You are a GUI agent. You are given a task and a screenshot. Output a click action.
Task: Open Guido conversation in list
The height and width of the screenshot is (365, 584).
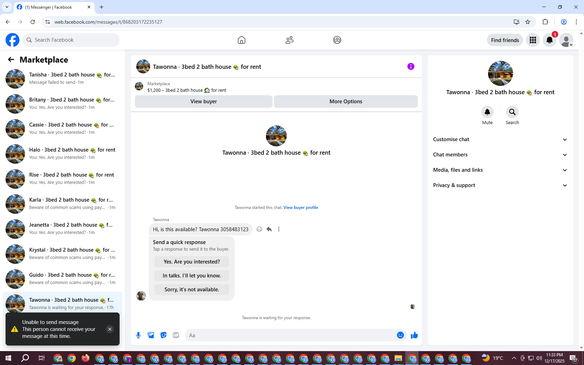click(x=63, y=279)
